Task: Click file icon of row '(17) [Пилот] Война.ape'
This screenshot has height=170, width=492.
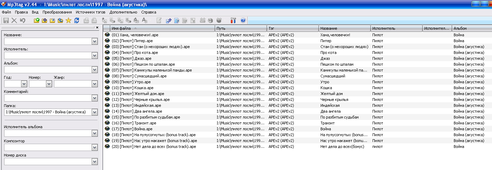Action: [107, 129]
